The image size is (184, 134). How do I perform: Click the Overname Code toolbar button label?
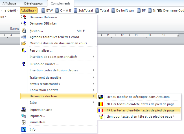point(173,10)
